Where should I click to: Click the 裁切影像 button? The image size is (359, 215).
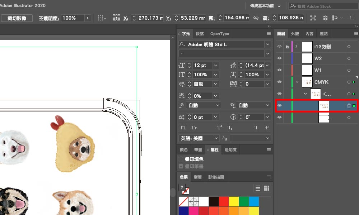[x=17, y=18]
